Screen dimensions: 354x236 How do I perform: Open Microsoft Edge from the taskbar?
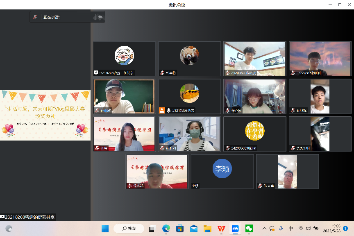pos(166,228)
